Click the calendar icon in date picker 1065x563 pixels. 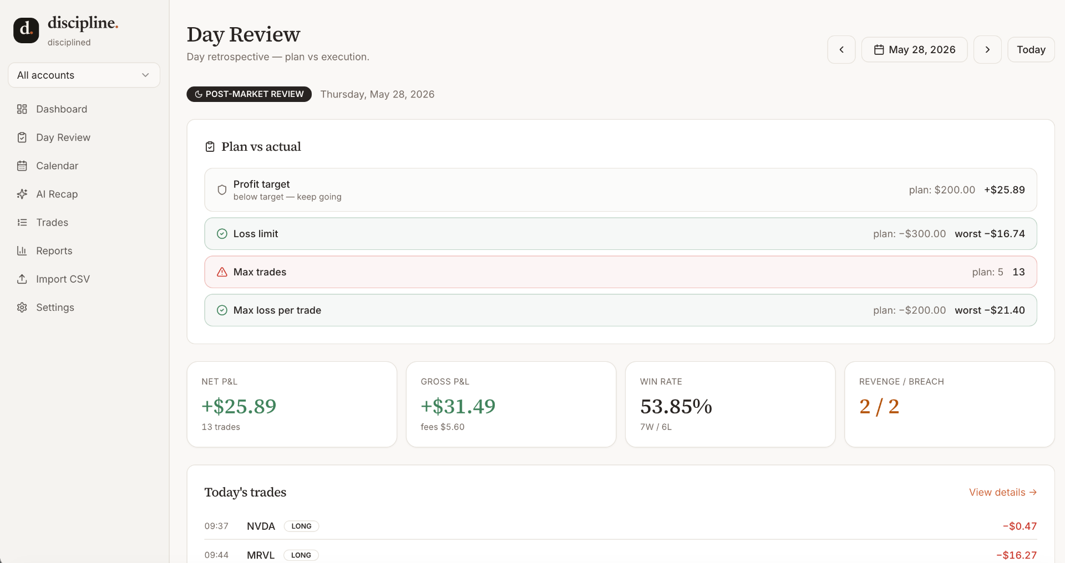879,50
